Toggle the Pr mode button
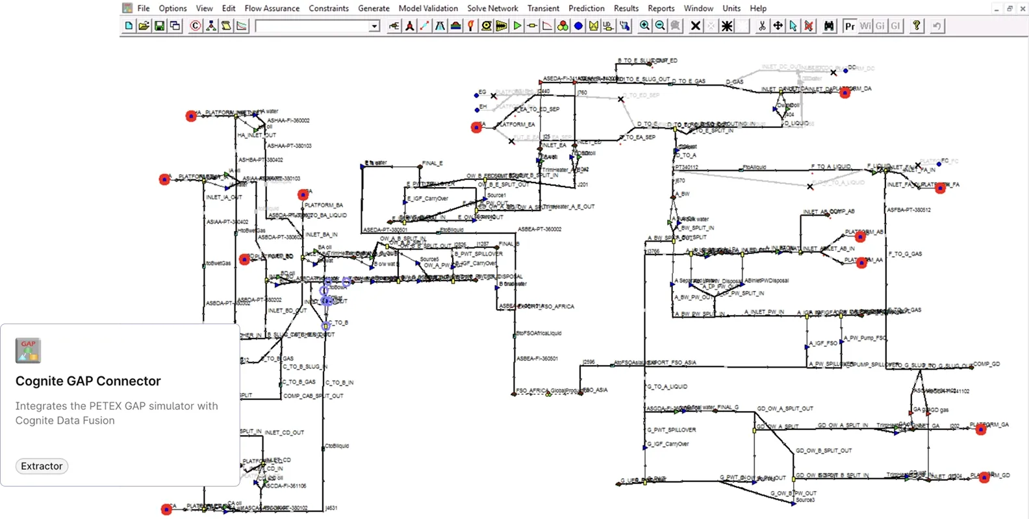Viewport: 1029px width, 519px height. 850,26
